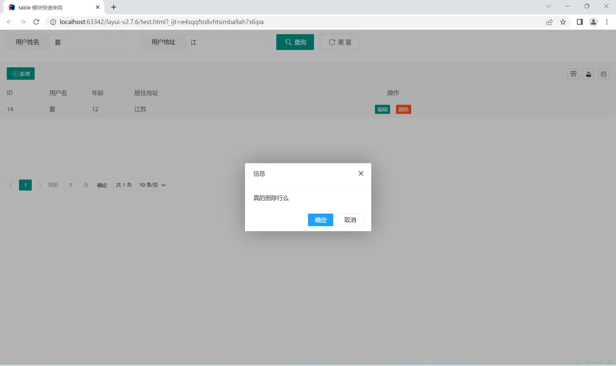Focus the jump-to-page number field
Image resolution: width=616 pixels, height=366 pixels.
70,185
